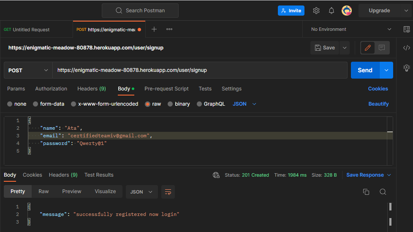This screenshot has height=232, width=413.
Task: Click the "successfully registered now login" message
Action: (x=126, y=214)
